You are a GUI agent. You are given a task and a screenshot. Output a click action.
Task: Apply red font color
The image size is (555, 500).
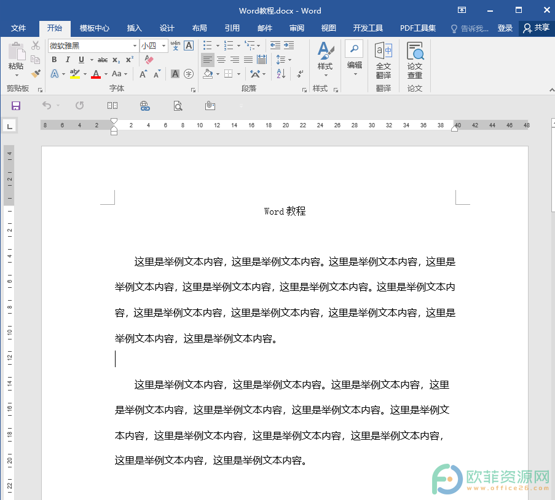[95, 74]
